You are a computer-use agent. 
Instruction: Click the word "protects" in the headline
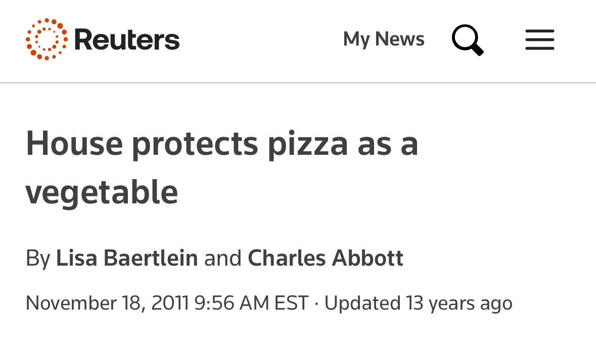195,144
